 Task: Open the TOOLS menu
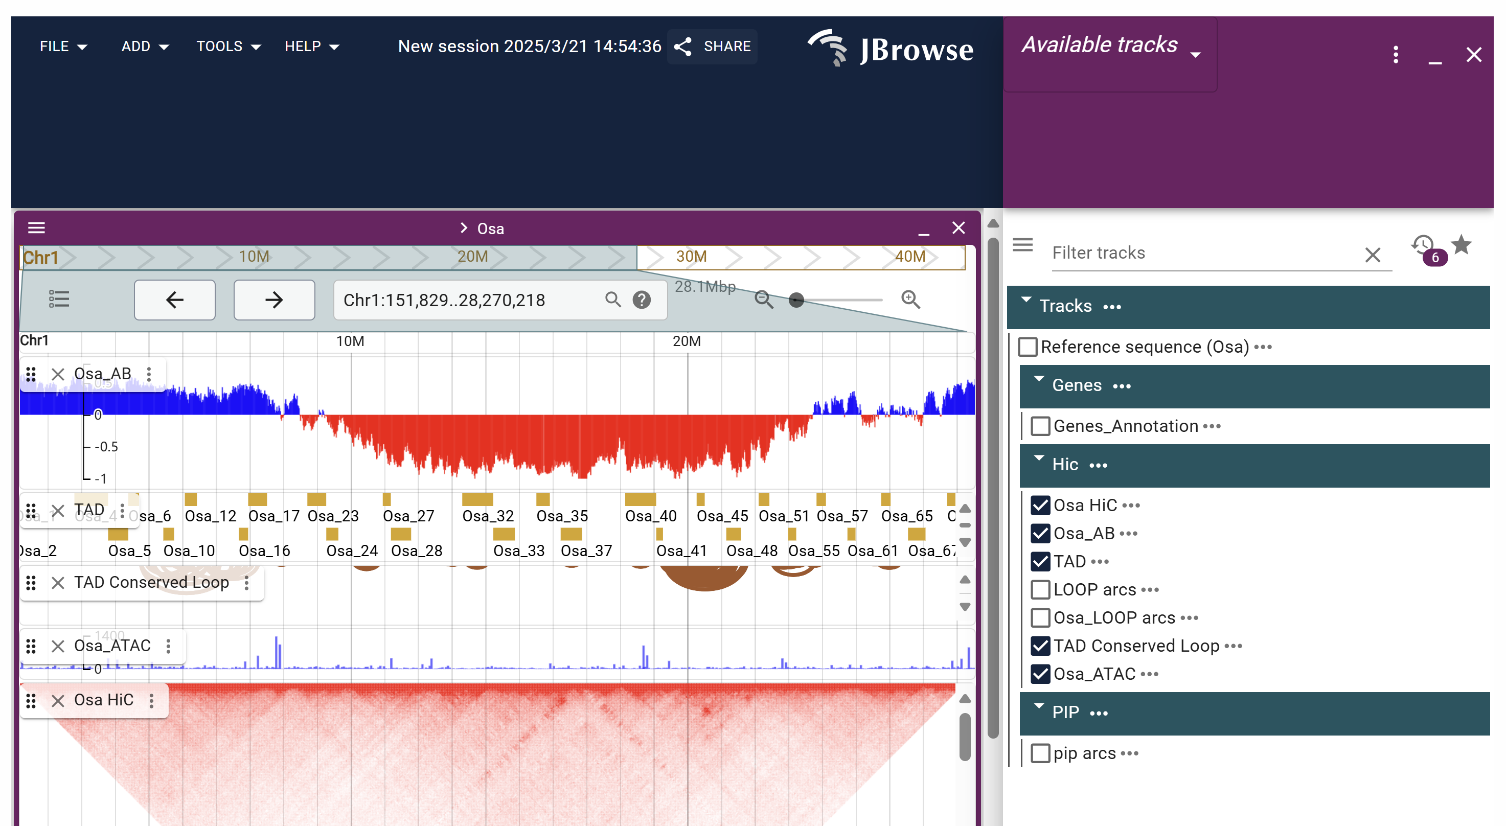(229, 46)
